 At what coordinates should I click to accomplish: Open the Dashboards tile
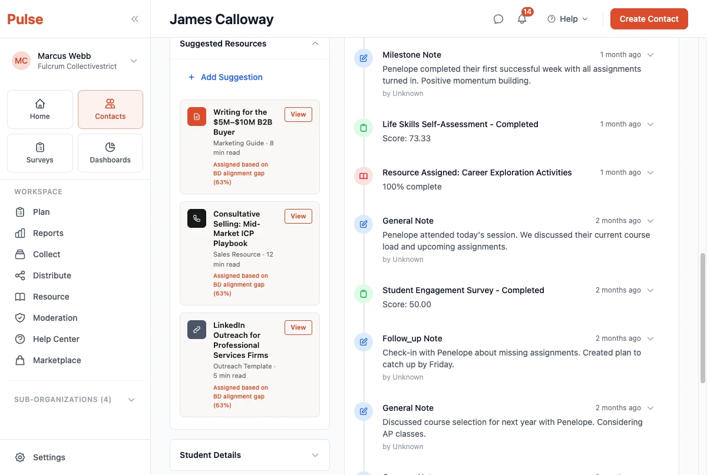tap(110, 153)
